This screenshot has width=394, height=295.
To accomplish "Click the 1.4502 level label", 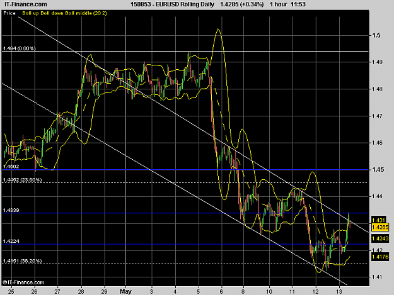I will click(11, 167).
